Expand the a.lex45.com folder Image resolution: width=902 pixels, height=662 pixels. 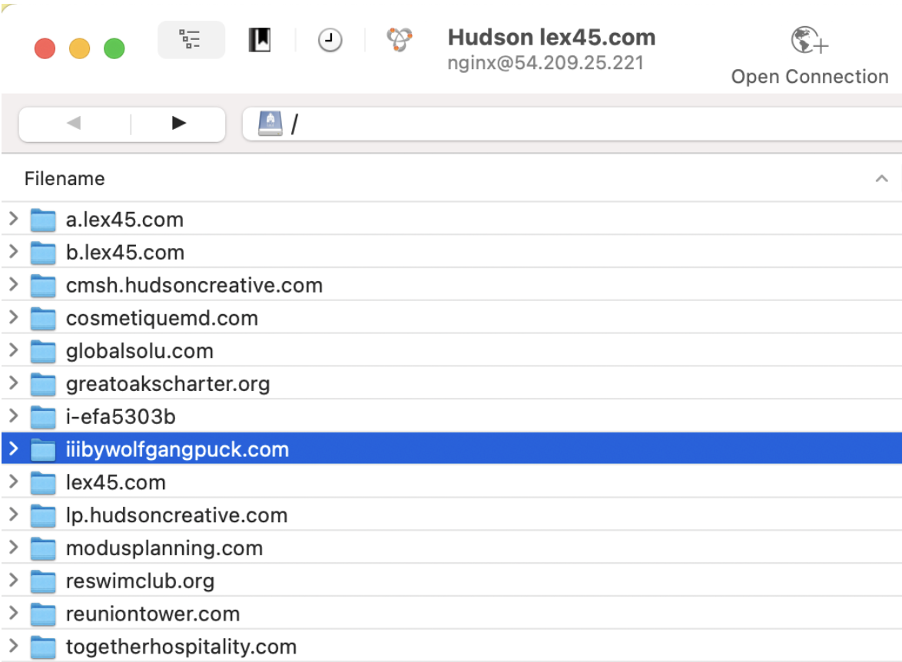click(x=14, y=219)
